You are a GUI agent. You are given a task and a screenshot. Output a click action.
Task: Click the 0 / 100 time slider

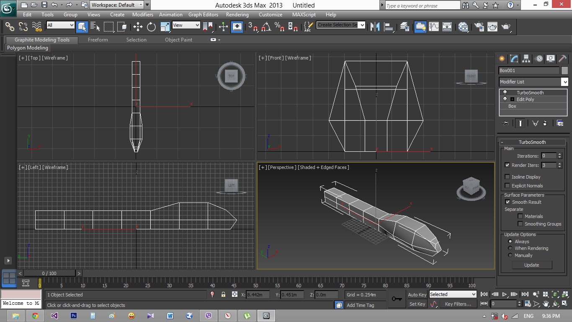[49, 273]
